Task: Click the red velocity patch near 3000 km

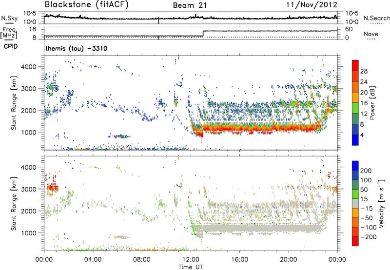Action: point(52,188)
